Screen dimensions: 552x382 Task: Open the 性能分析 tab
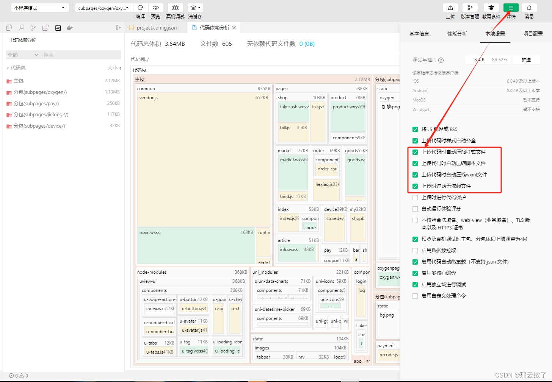coord(457,34)
